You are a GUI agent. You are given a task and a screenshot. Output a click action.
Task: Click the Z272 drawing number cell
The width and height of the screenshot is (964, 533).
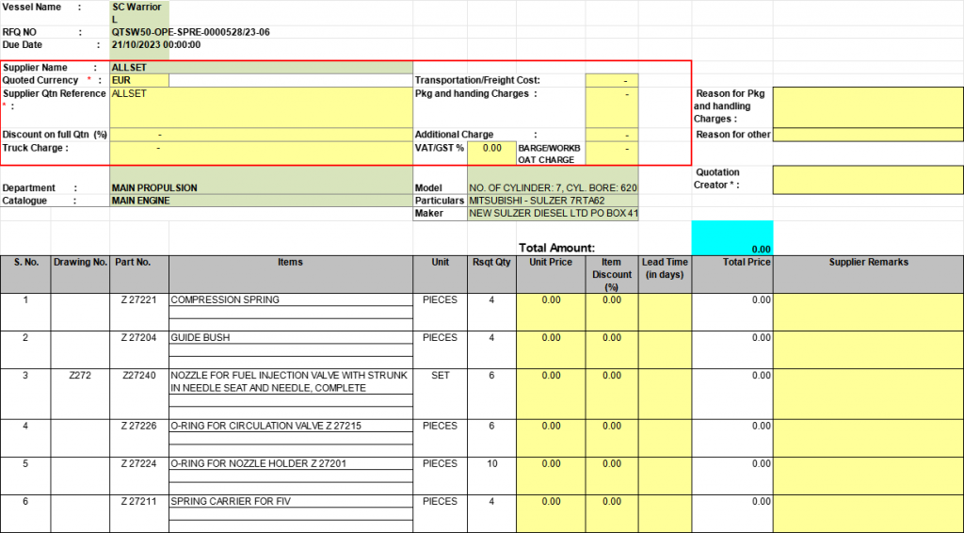[81, 395]
